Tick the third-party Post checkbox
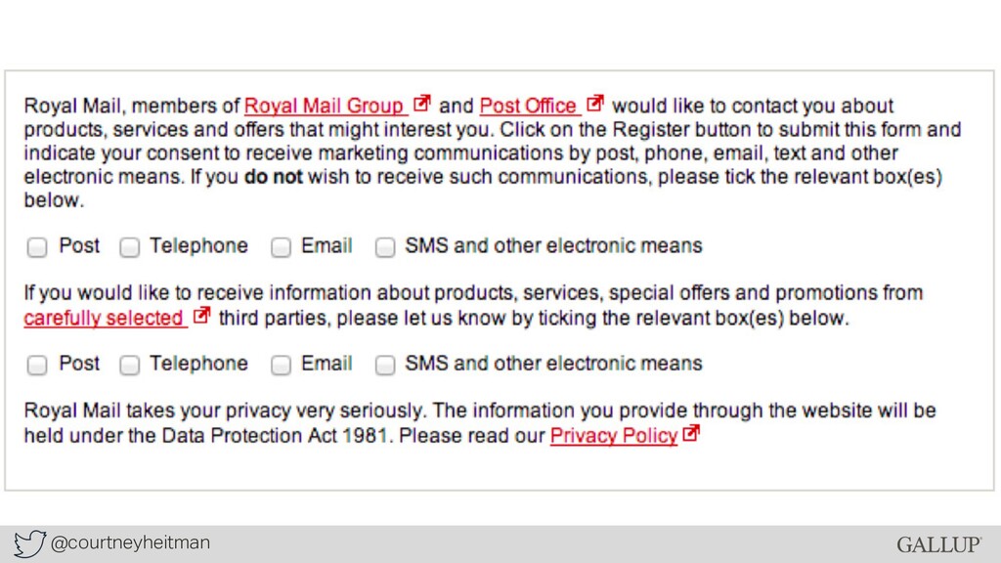Screen dimensions: 1001x563 pos(37,365)
